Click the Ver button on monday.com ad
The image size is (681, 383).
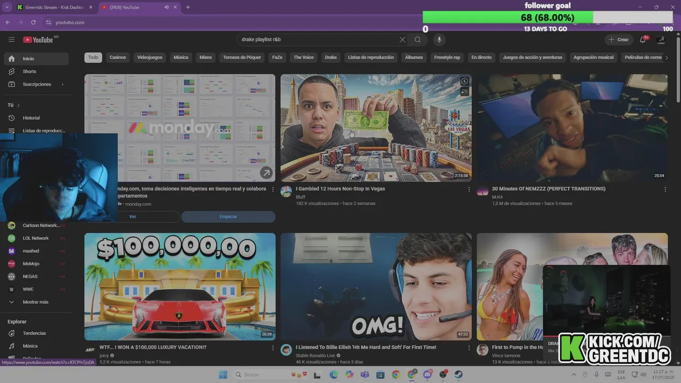[133, 217]
